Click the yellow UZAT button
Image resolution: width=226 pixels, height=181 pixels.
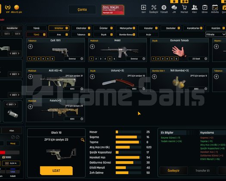[56, 171]
